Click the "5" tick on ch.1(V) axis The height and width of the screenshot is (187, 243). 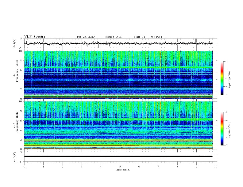(x=21, y=38)
